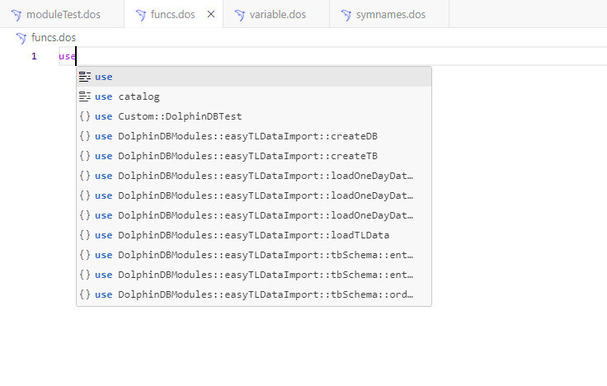607x386 pixels.
Task: Close the funcs.dos tab
Action: click(x=211, y=15)
